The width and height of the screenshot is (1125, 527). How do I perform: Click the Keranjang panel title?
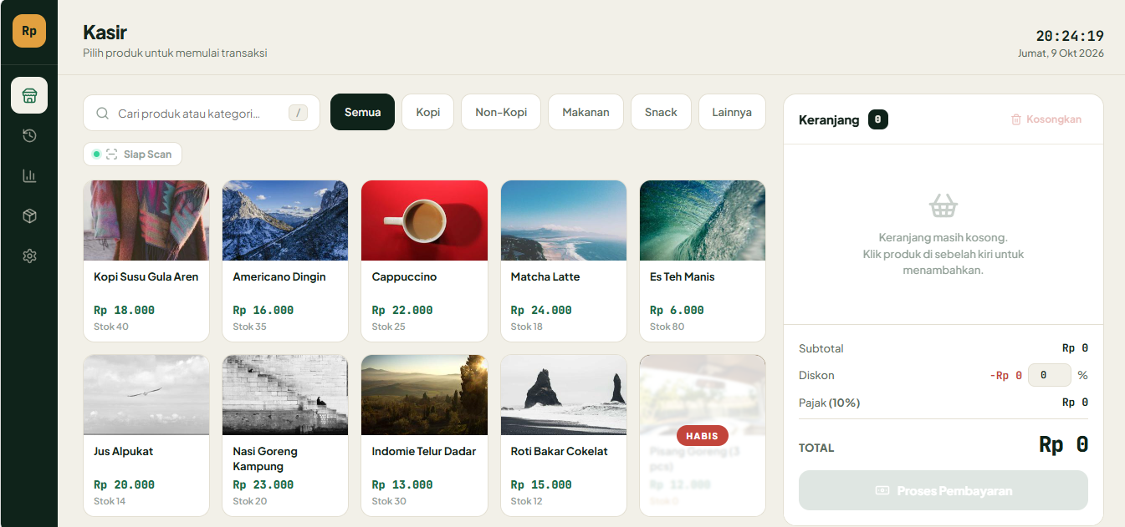829,119
